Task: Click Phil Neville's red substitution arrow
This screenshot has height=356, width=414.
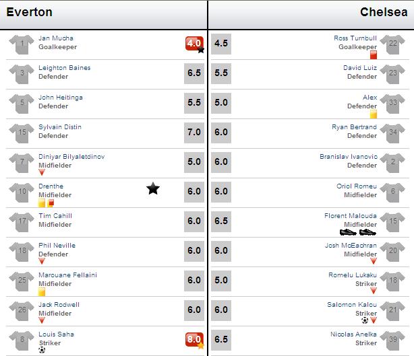Action: (42, 261)
